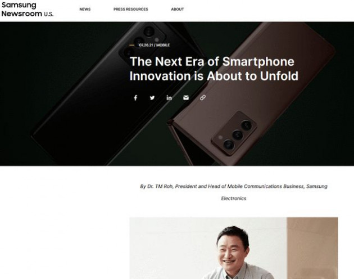The width and height of the screenshot is (354, 279).
Task: Open the NEWS menu
Action: (85, 9)
